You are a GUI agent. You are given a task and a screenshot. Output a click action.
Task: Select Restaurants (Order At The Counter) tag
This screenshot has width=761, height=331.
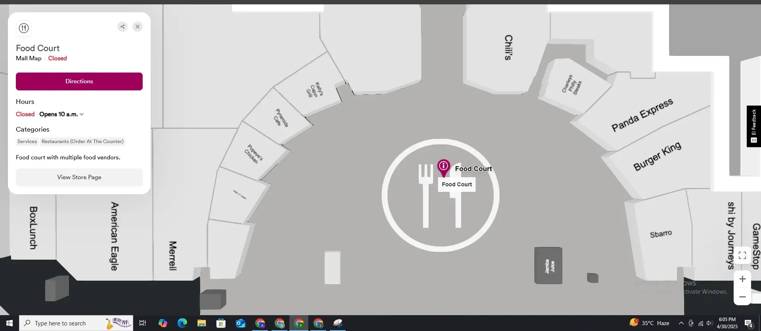(82, 142)
